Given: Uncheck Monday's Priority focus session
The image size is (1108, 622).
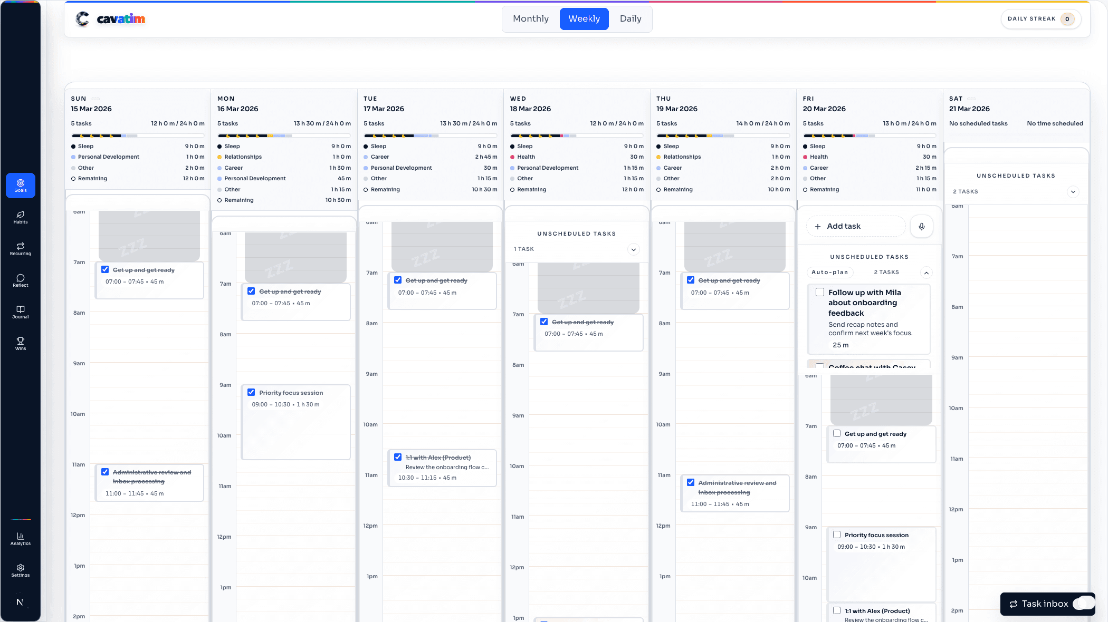Looking at the screenshot, I should [x=251, y=392].
